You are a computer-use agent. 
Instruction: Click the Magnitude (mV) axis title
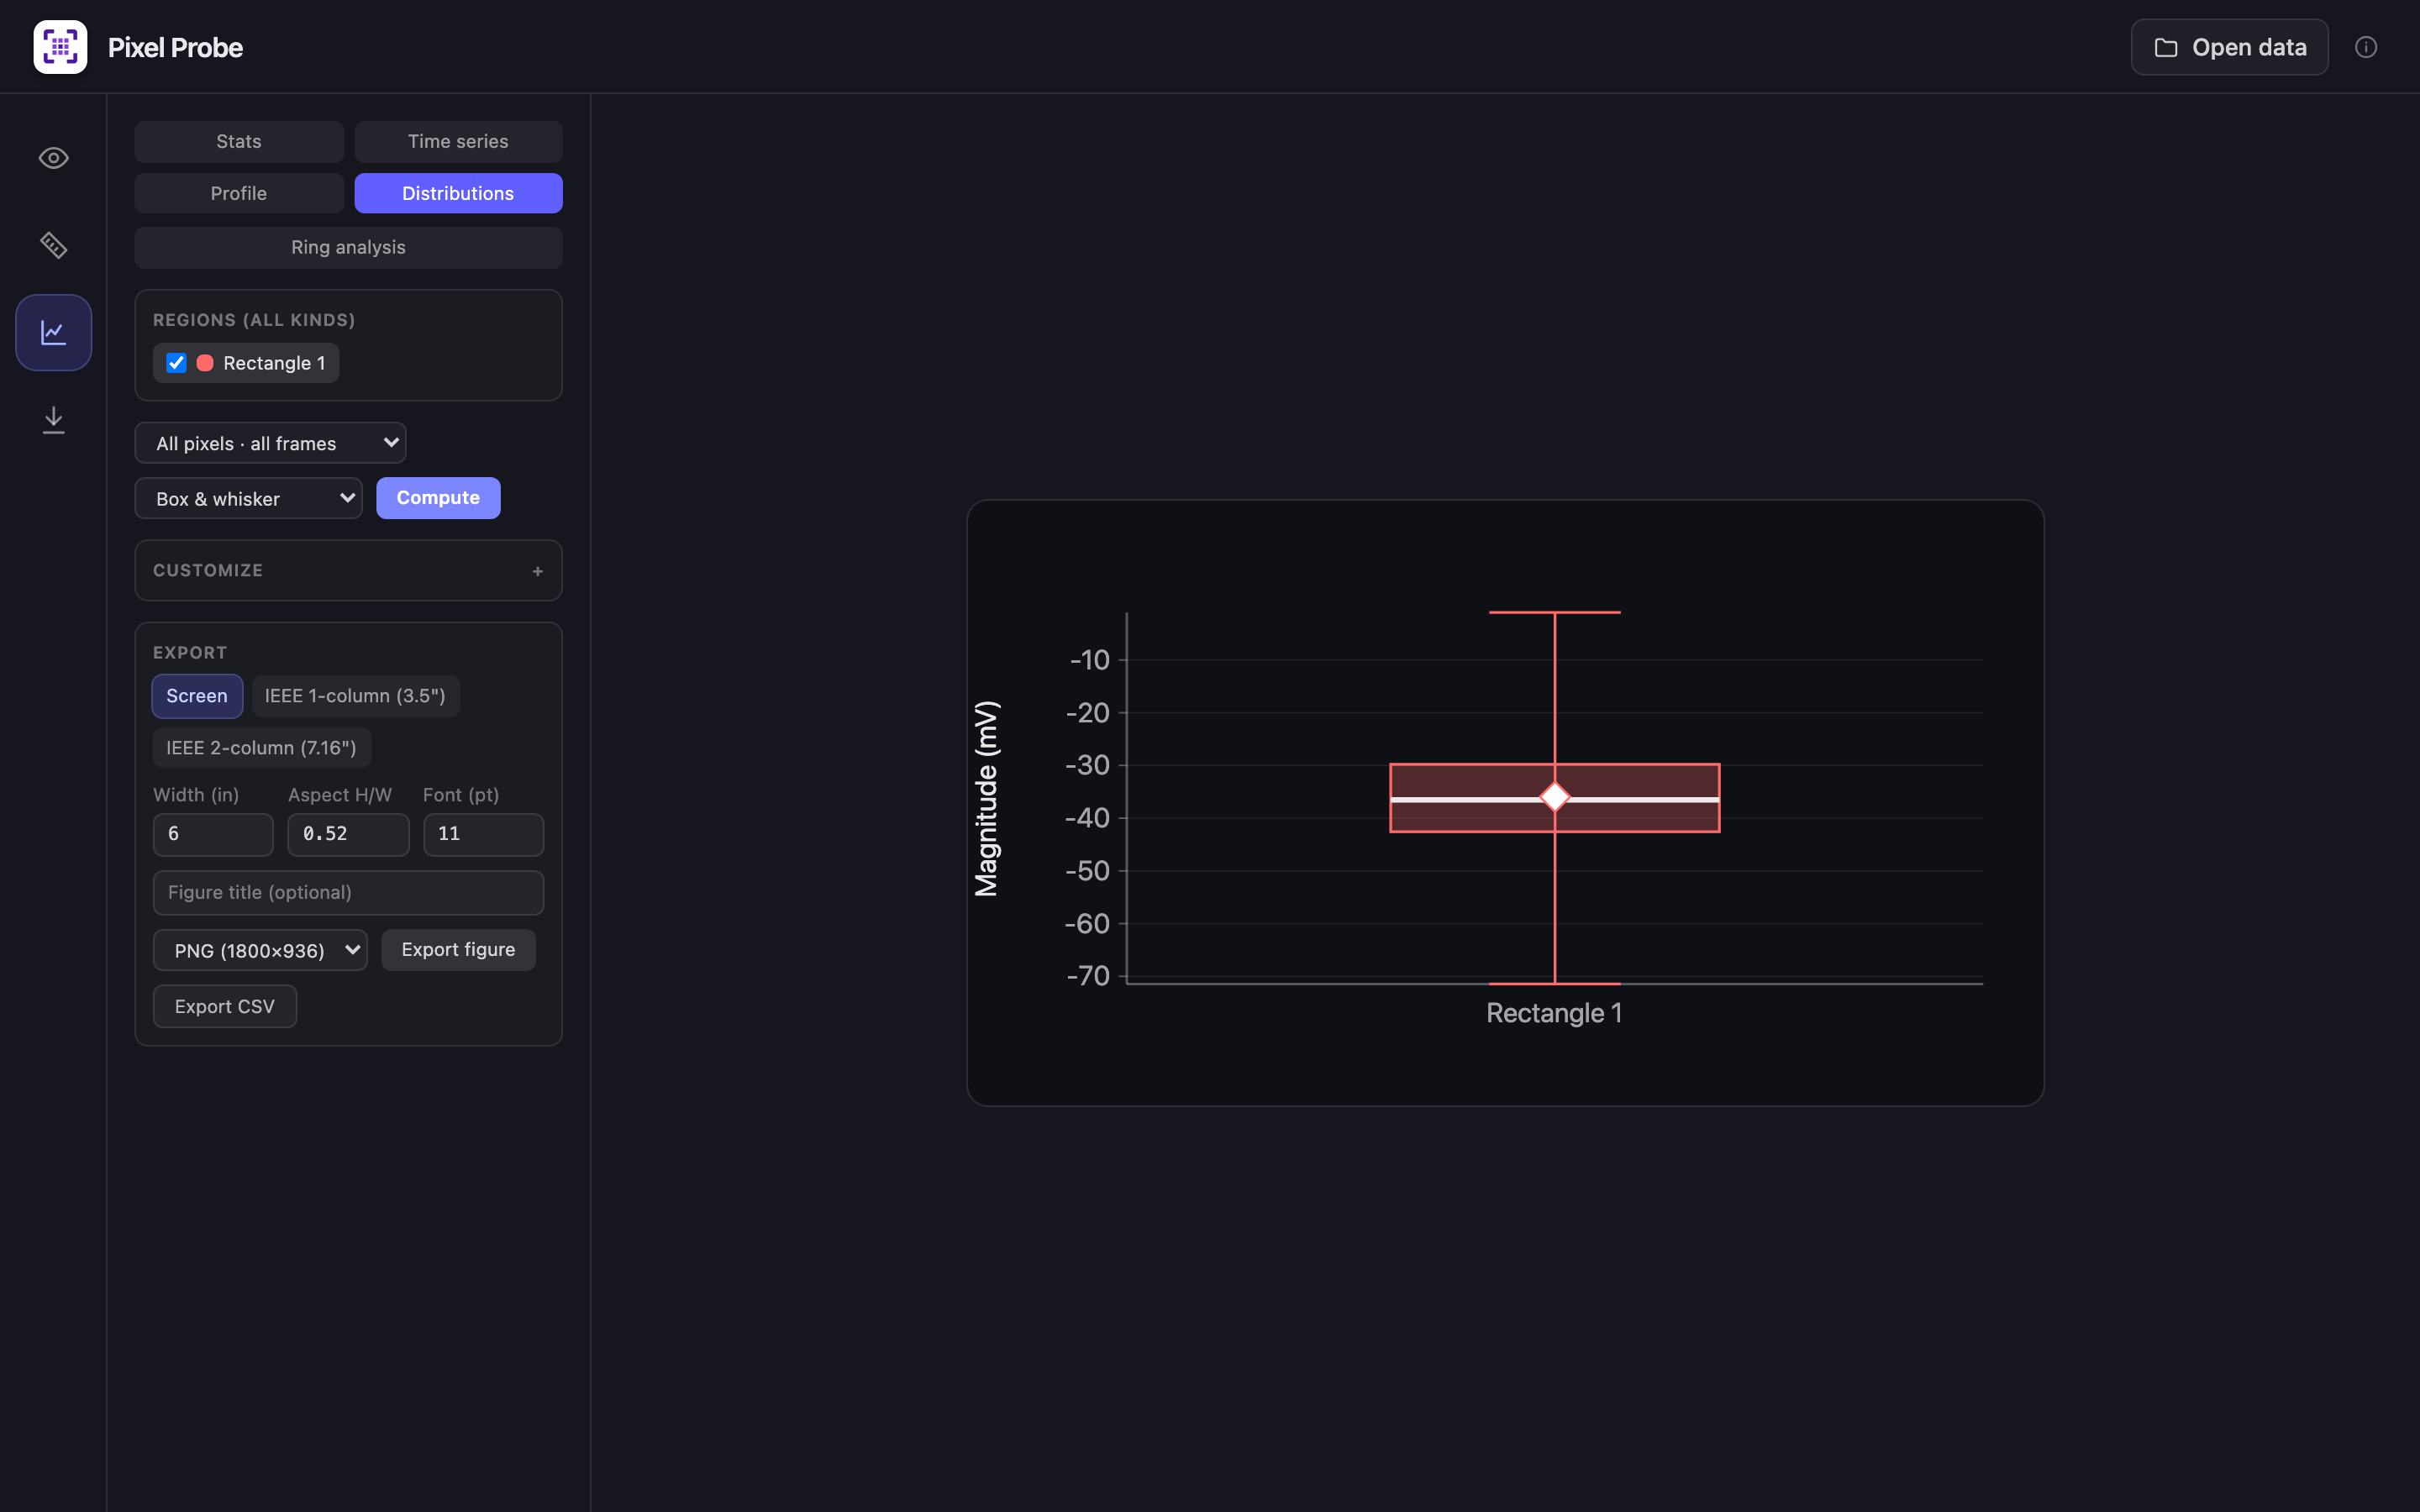pos(987,798)
